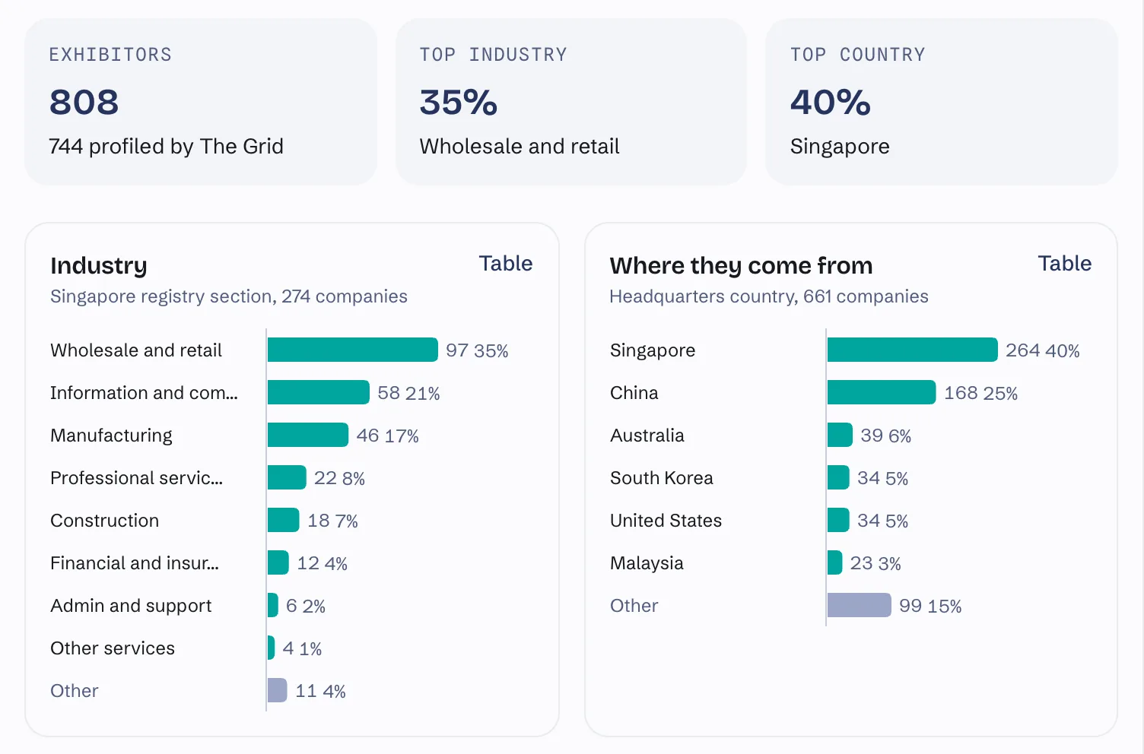Image resolution: width=1144 pixels, height=754 pixels.
Task: Click the China bar
Action: coord(882,392)
